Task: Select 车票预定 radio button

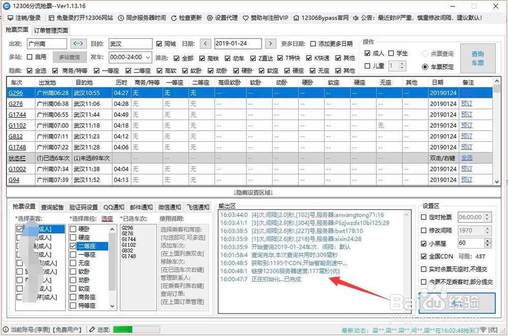Action: 425,67
